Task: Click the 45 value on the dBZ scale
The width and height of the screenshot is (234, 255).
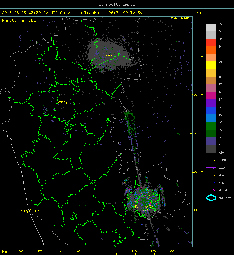Action: 220,84
